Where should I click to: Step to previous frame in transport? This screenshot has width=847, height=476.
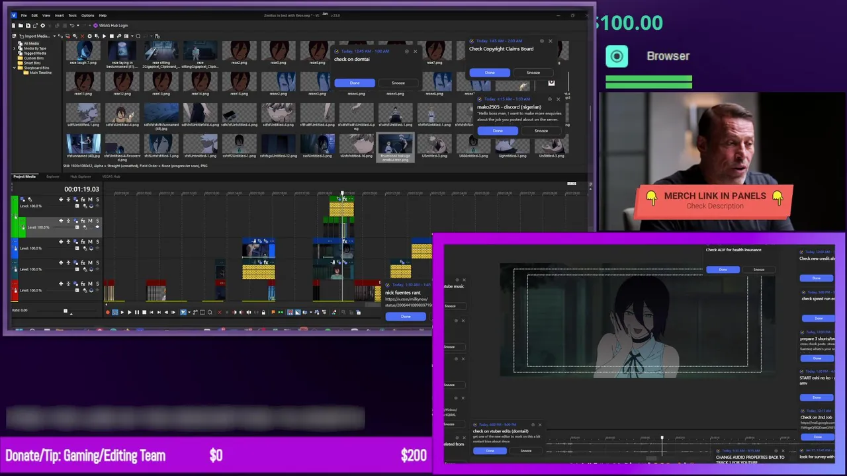[x=166, y=312]
